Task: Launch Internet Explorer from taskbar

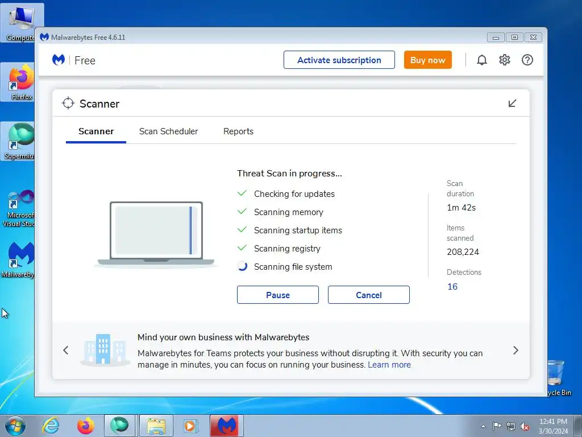Action: click(51, 426)
